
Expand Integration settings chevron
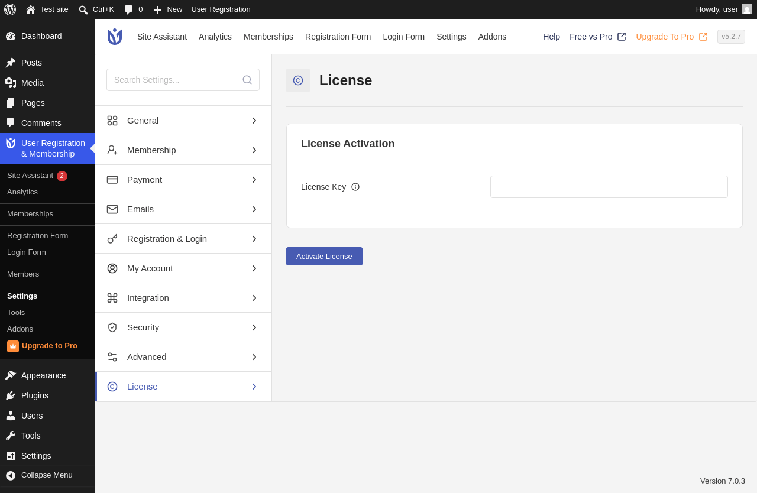click(254, 298)
